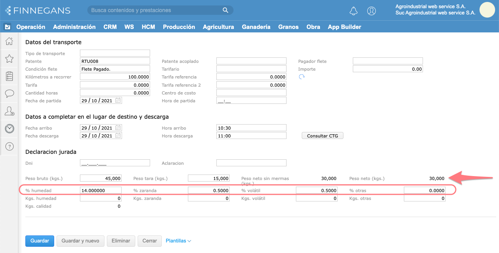Open the user profile icon in header
The width and height of the screenshot is (499, 253).
tap(372, 11)
